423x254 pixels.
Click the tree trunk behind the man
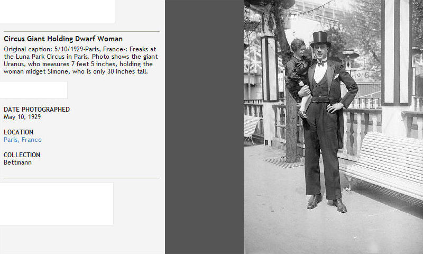point(291,138)
